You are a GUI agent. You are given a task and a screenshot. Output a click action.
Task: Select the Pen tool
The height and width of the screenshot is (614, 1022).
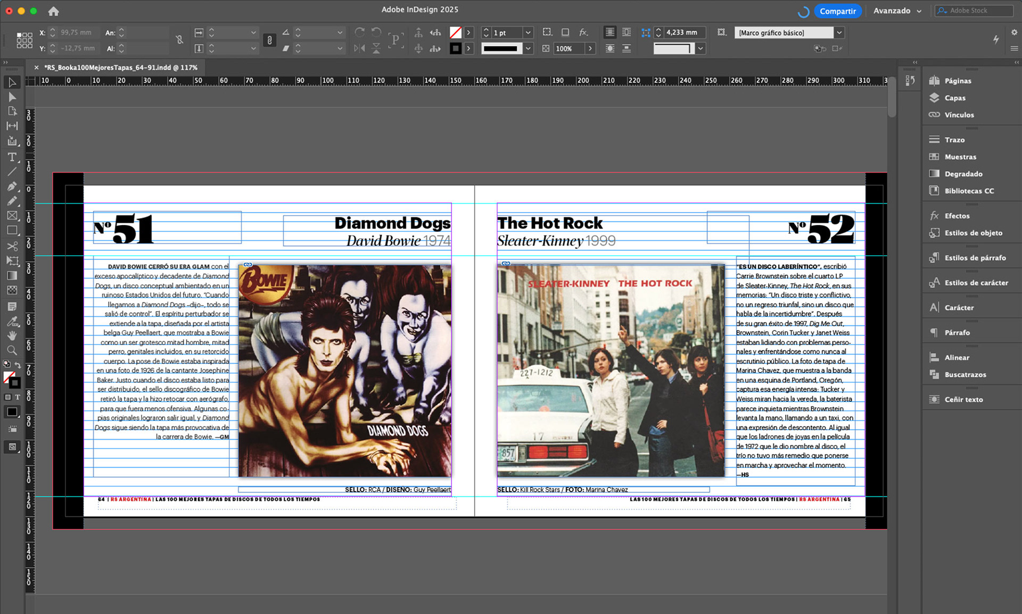point(12,186)
